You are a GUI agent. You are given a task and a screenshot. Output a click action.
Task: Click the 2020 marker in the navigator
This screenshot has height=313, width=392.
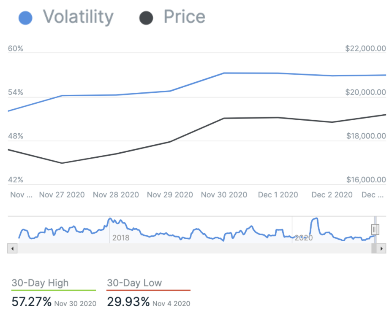(303, 238)
